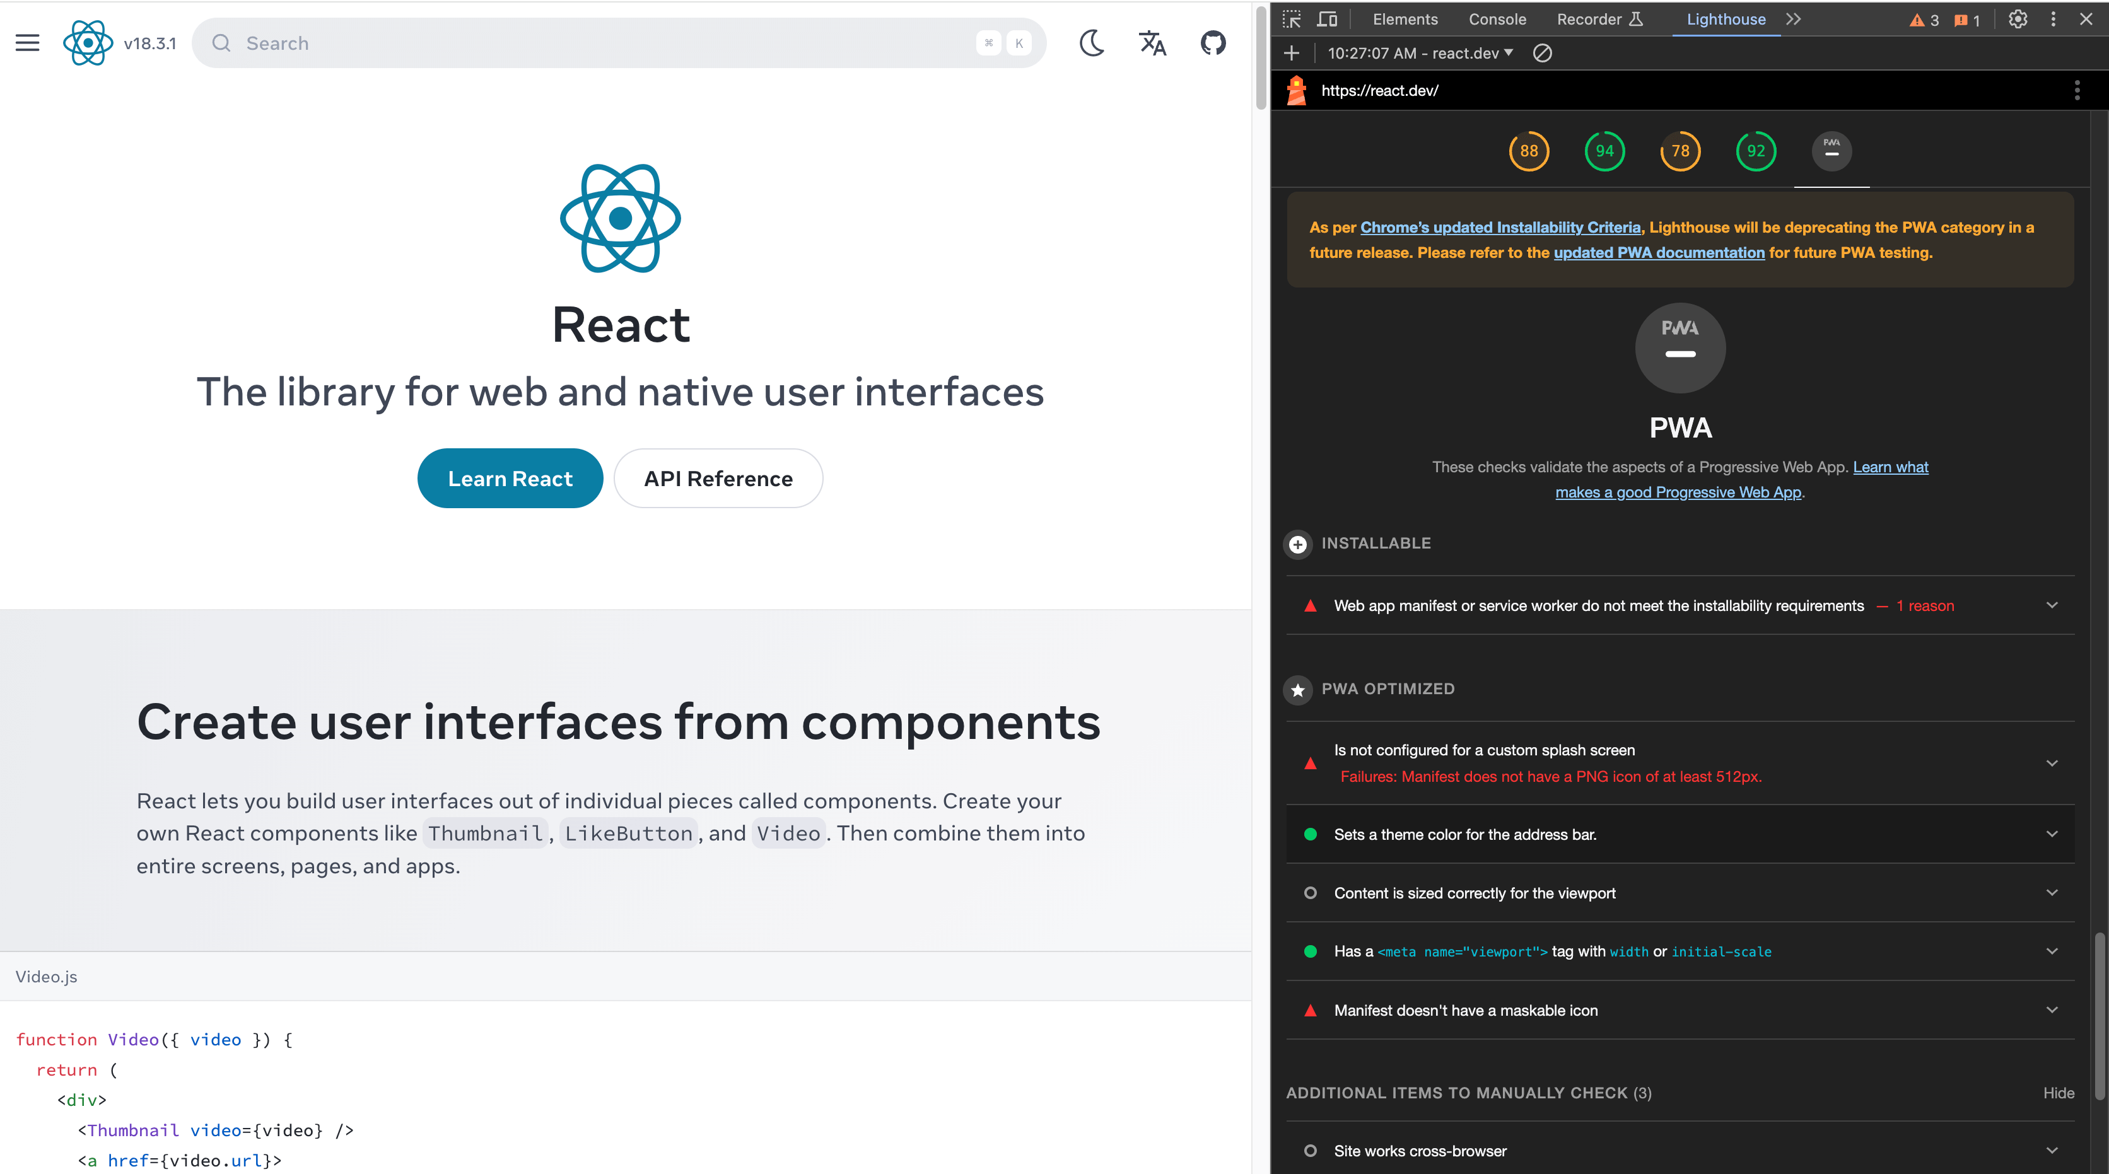Click the v18.3.1 version label
Image resolution: width=2109 pixels, height=1174 pixels.
click(x=150, y=44)
